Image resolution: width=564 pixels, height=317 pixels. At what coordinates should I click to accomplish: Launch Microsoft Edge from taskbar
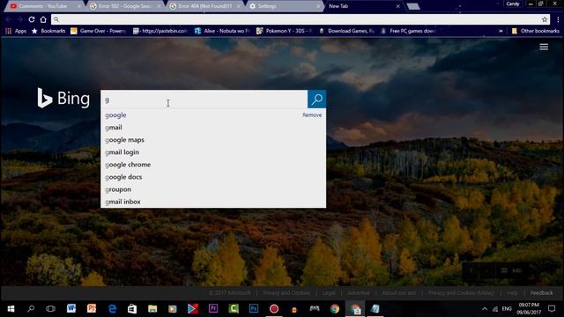point(112,308)
